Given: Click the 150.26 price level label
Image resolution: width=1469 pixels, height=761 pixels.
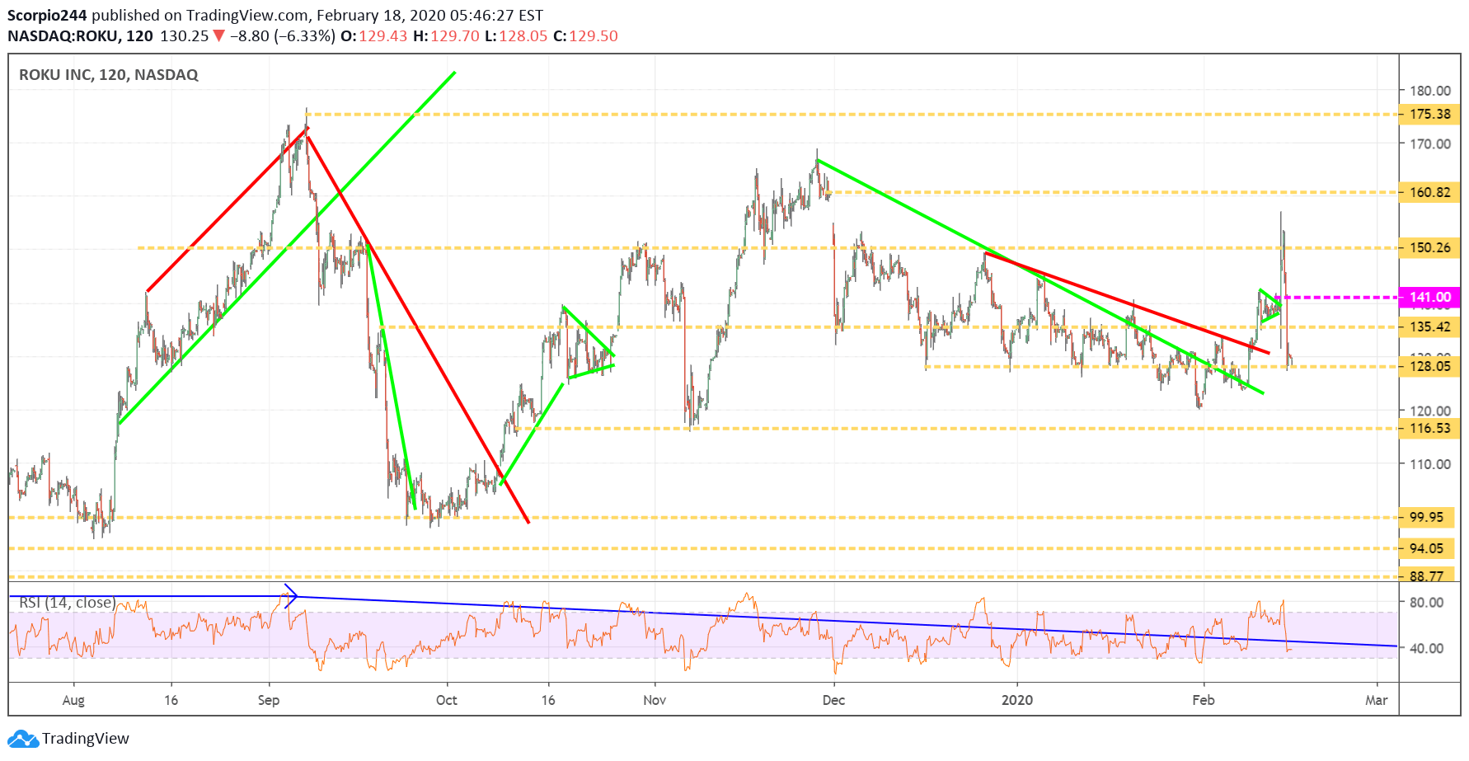Looking at the screenshot, I should [x=1429, y=247].
